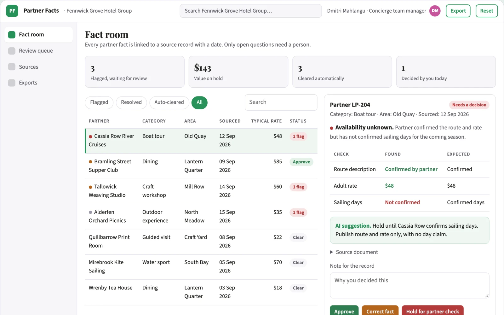Click the PF Partner Facts logo
Image resolution: width=504 pixels, height=315 pixels.
click(12, 11)
